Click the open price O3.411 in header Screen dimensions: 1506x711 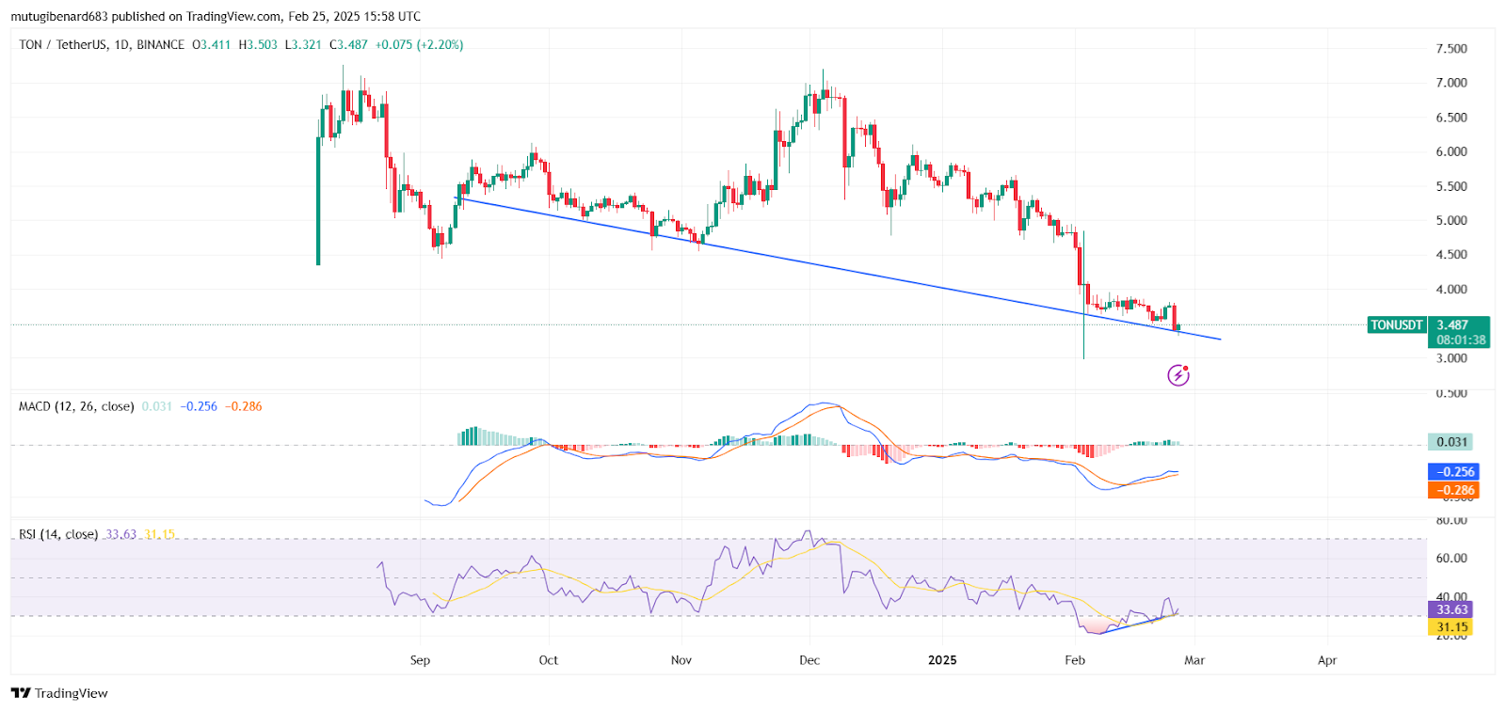(x=212, y=44)
